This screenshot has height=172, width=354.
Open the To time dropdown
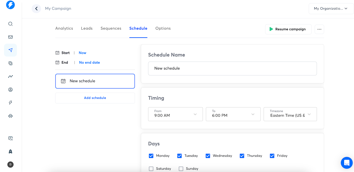coord(233,114)
